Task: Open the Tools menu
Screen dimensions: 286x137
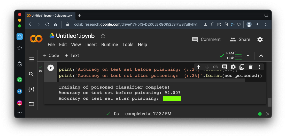Action: tap(128, 45)
